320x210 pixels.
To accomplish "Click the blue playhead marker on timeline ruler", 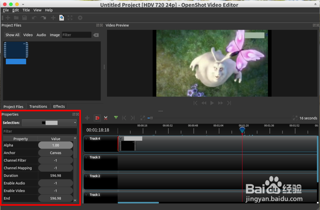I will coord(242,130).
